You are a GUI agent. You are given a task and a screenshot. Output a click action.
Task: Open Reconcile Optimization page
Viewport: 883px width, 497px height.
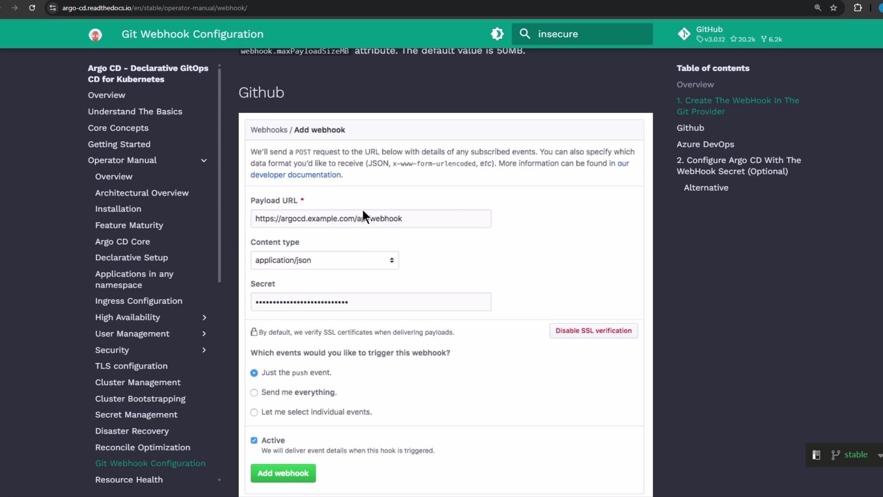coord(143,447)
